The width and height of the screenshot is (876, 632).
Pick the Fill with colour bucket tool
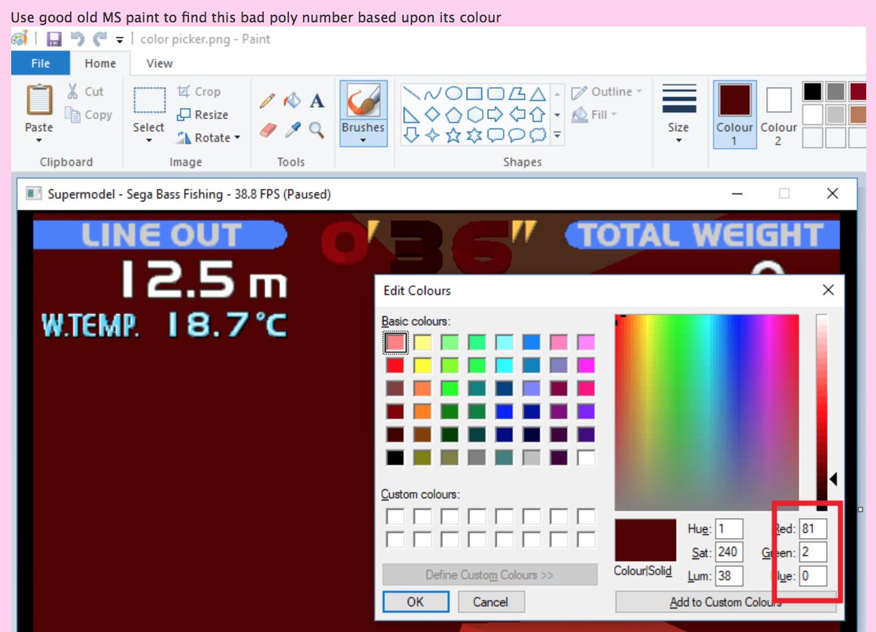coord(292,100)
